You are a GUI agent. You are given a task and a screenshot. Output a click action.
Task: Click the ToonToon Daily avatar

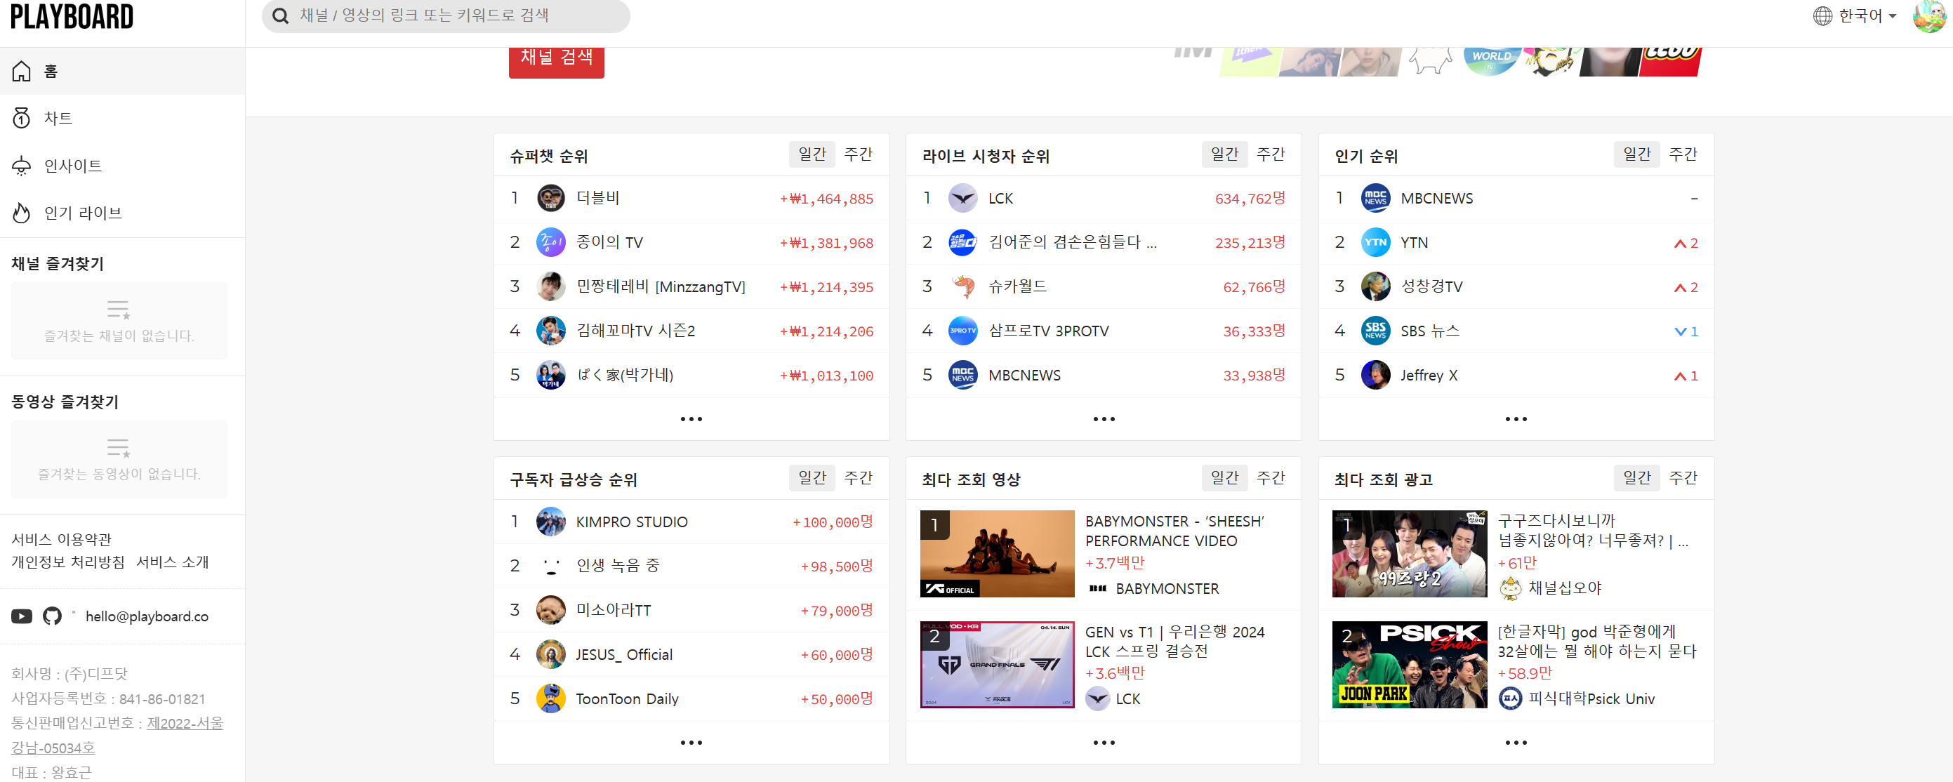(551, 698)
